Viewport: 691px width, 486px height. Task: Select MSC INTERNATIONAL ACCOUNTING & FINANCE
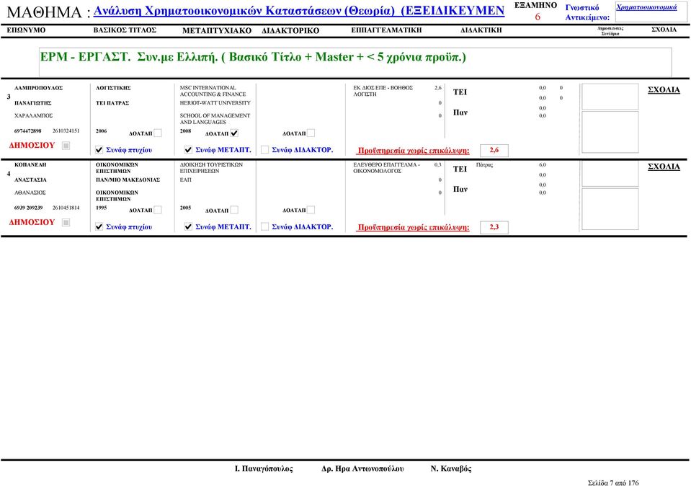tap(213, 91)
